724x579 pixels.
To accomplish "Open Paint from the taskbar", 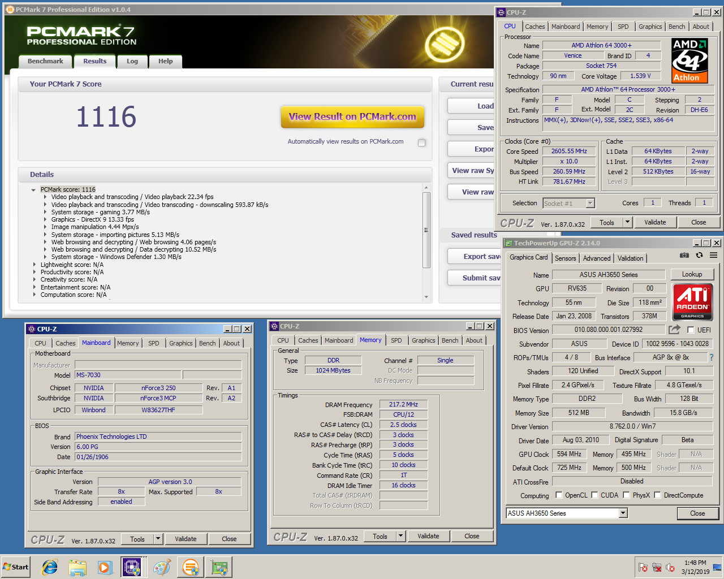I will click(x=162, y=567).
